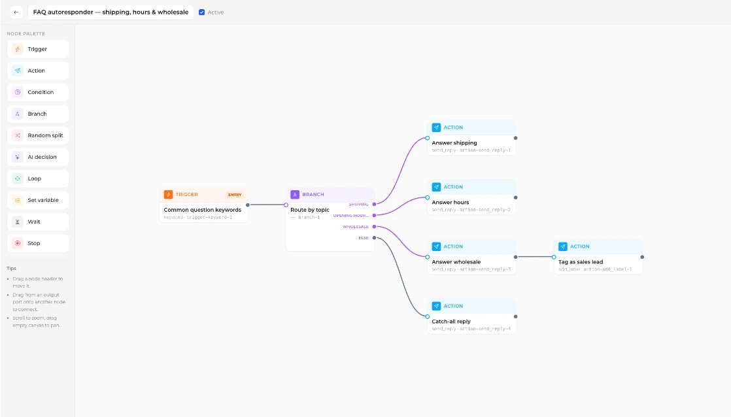Screen dimensions: 731x417
Task: Select the Set variable palette icon
Action: coord(17,200)
